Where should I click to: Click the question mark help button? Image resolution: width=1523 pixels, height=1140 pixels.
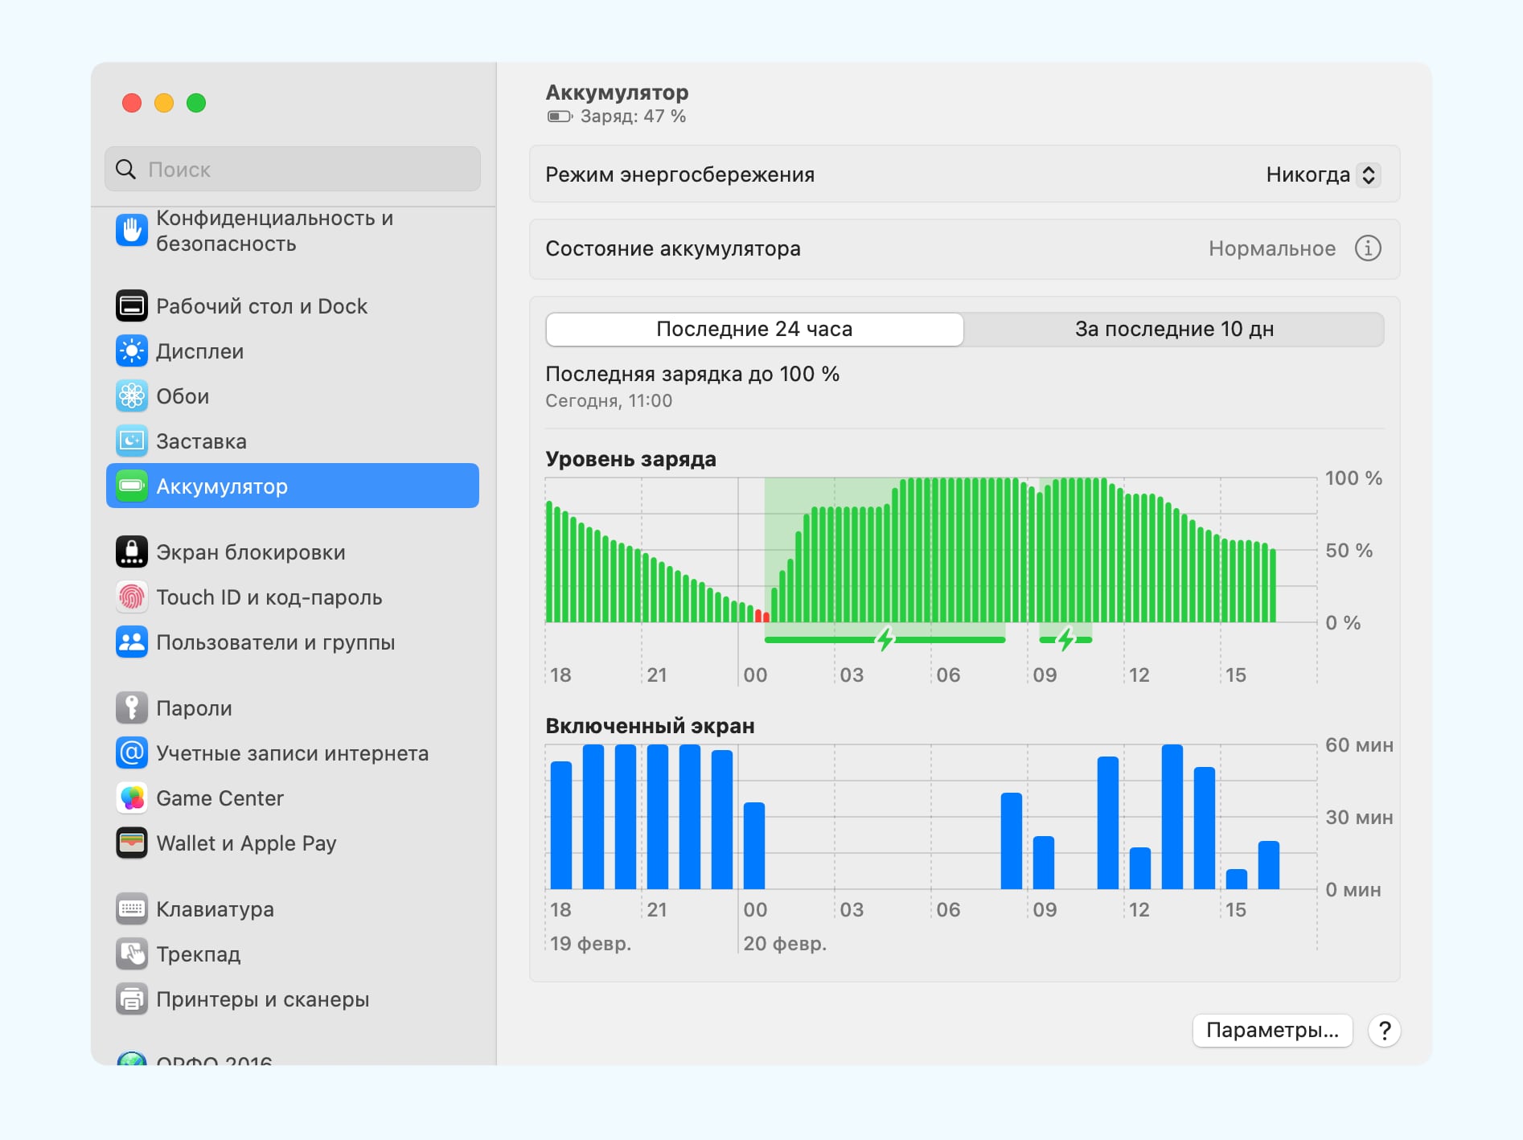pyautogui.click(x=1385, y=1031)
